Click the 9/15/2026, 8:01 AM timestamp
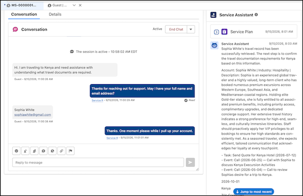The image size is (303, 196). coord(279,32)
